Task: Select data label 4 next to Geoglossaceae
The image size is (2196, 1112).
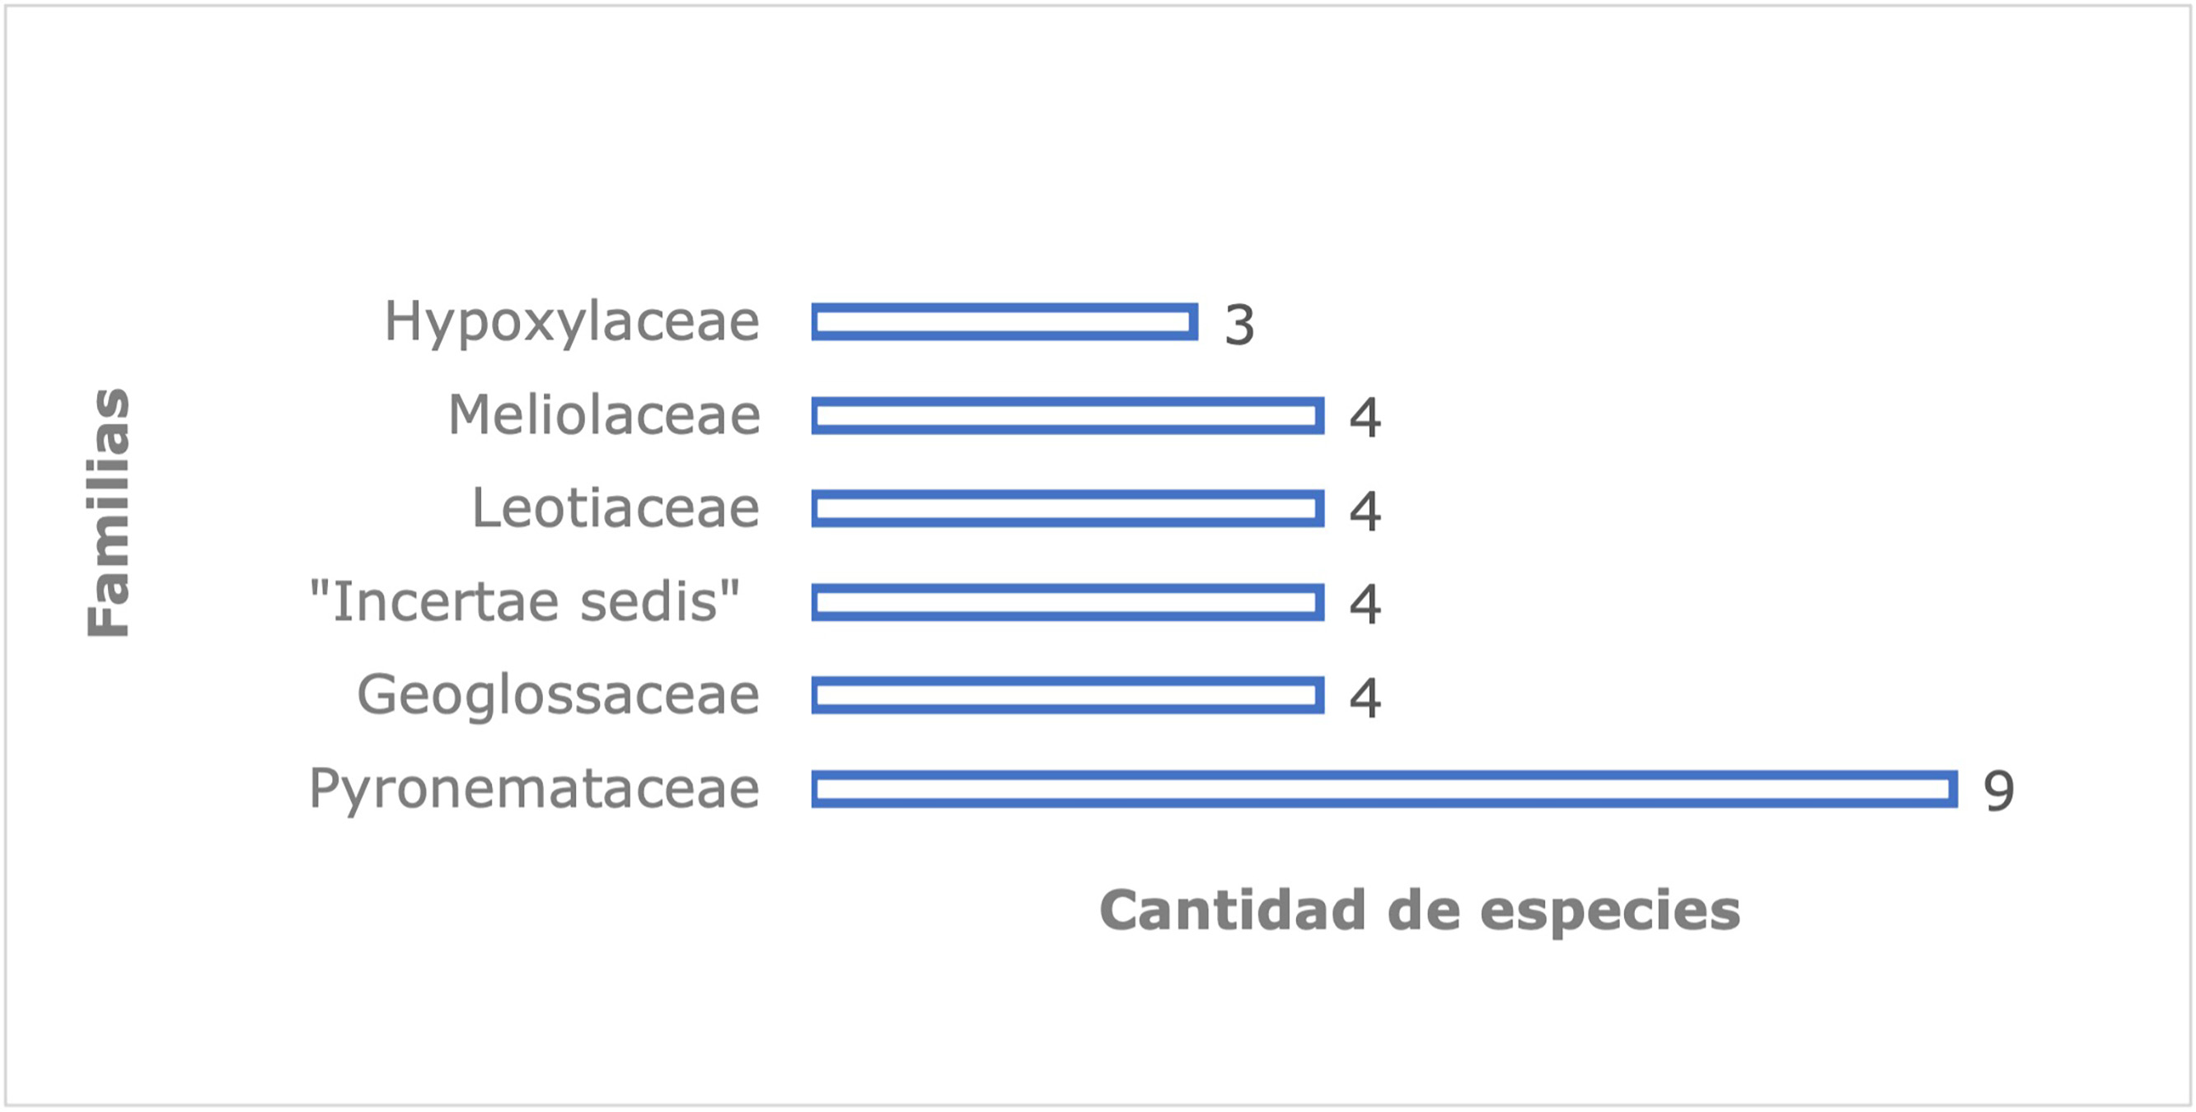Action: [1365, 699]
